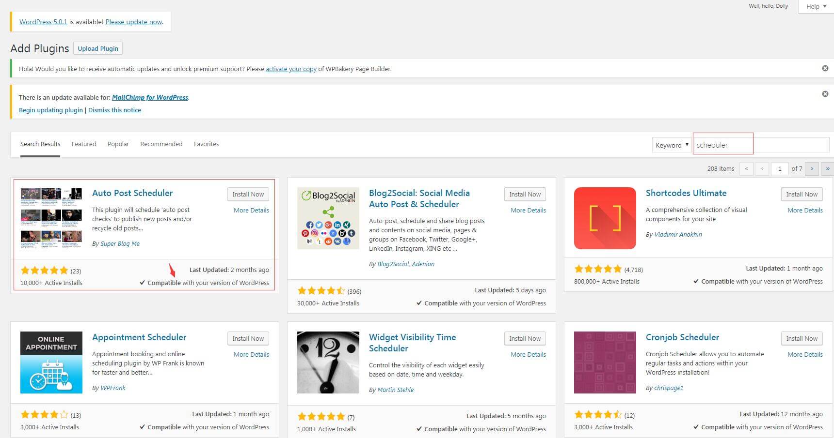834x438 pixels.
Task: Open the Keyword search type dropdown
Action: [672, 145]
